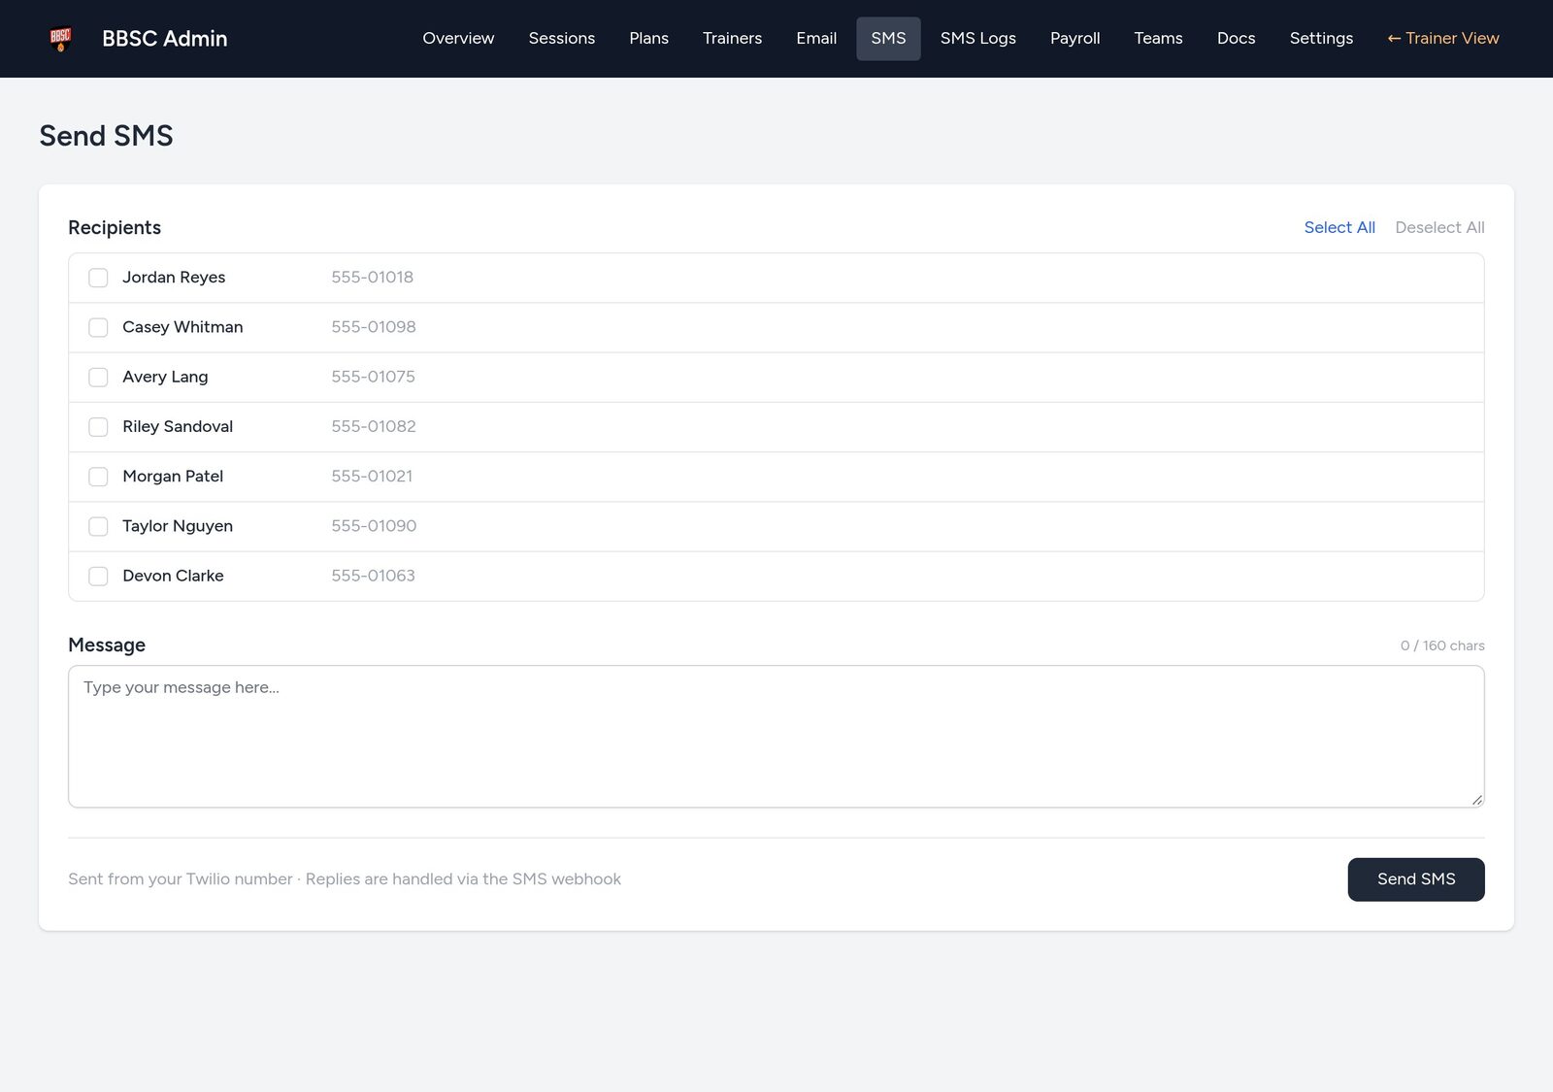Click the 0 / 160 chars counter
Viewport: 1553px width, 1092px height.
(x=1442, y=645)
